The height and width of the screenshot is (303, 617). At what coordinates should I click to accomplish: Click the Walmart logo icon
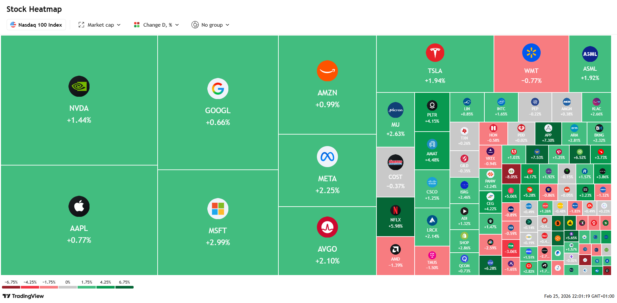point(531,53)
